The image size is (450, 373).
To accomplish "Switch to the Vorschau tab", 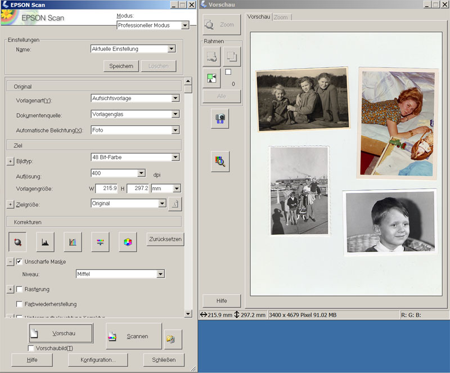I will point(259,17).
